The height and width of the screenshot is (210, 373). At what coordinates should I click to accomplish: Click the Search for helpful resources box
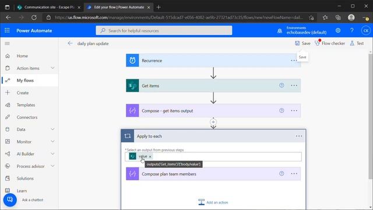(164, 30)
